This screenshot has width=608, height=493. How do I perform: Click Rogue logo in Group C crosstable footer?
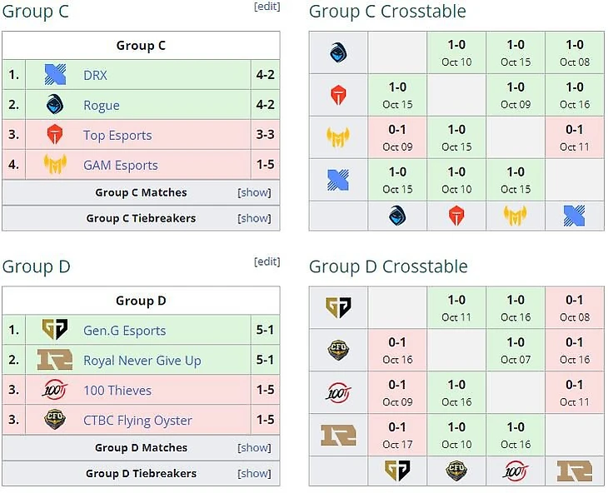click(x=397, y=217)
